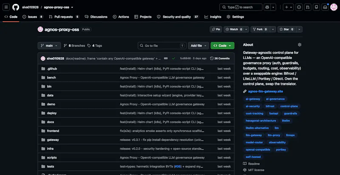This screenshot has height=175, width=340.
Task: Fork this repository
Action: 261,29
